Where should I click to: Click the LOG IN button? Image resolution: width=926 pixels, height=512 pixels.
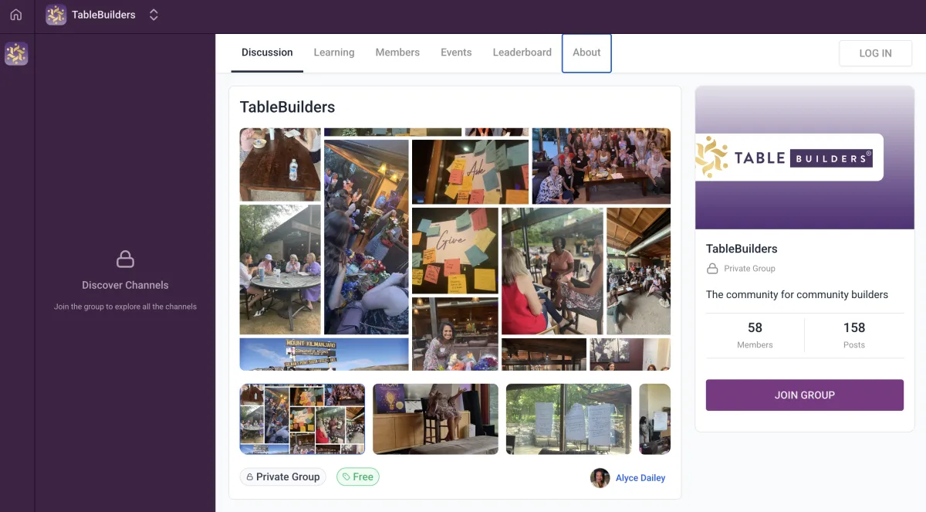tap(875, 53)
